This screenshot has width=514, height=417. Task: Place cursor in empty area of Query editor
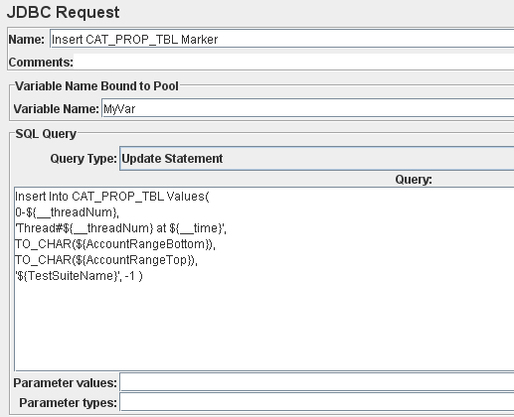tap(264, 326)
